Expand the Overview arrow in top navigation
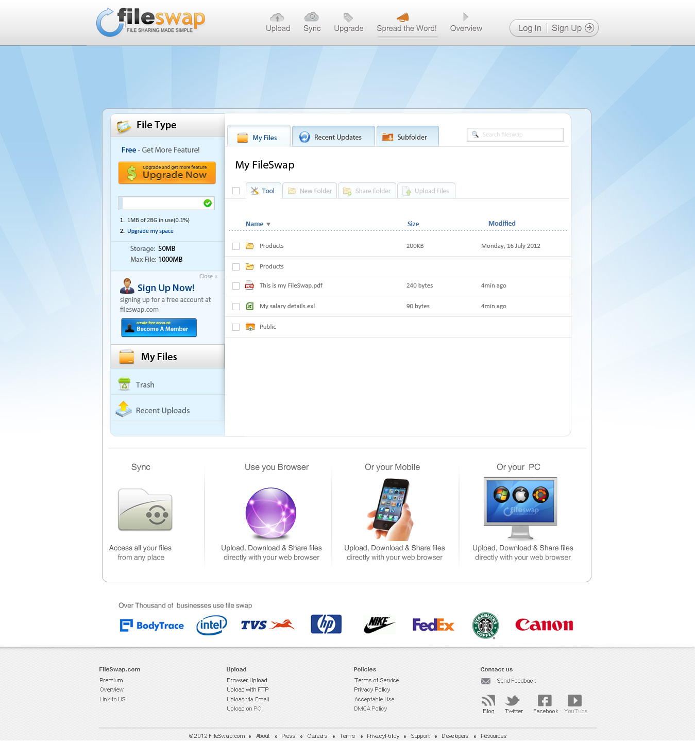The image size is (695, 741). [466, 17]
